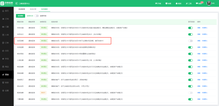Click 编辑 for the 会员充次 row
The height and width of the screenshot is (106, 219).
tap(199, 34)
